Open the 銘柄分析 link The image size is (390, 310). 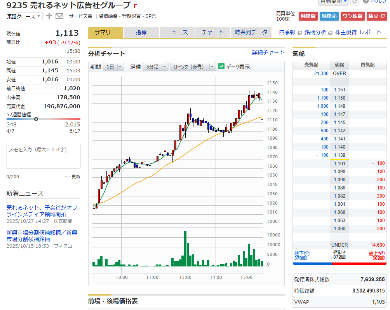[315, 32]
